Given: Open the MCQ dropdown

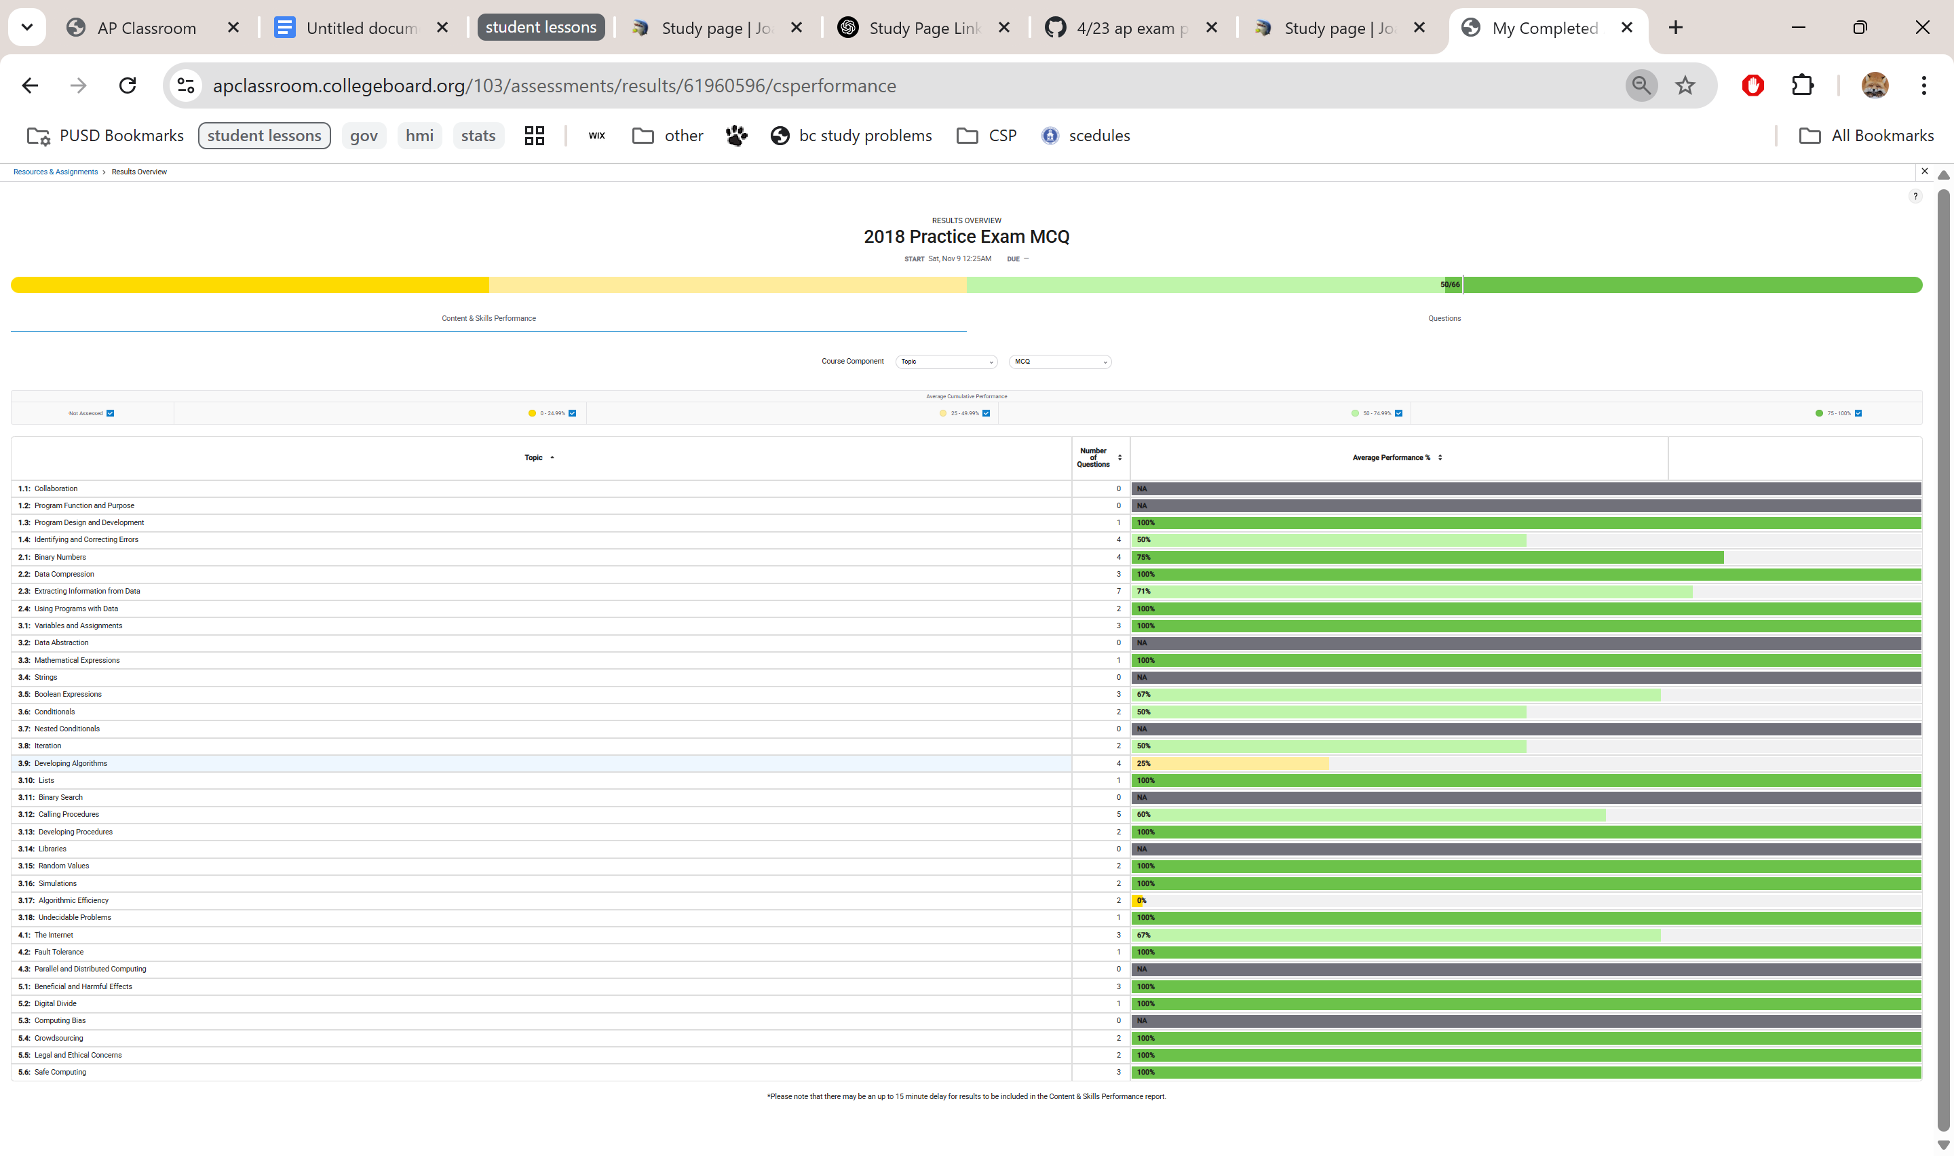Looking at the screenshot, I should tap(1060, 362).
